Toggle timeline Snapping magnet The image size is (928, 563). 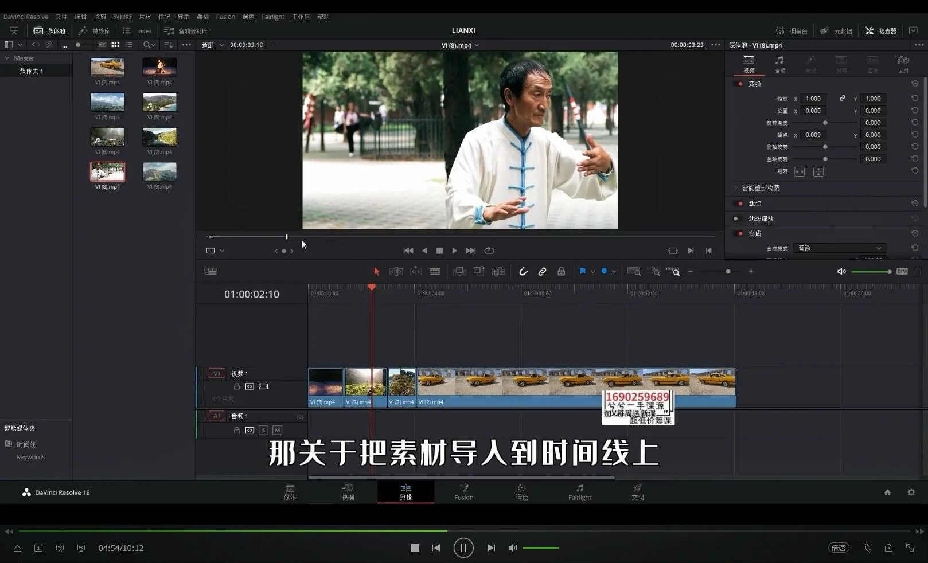point(523,271)
